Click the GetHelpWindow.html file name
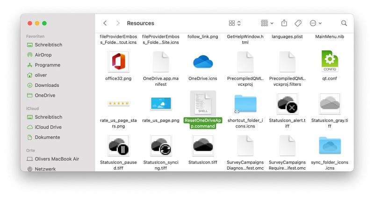 pyautogui.click(x=245, y=40)
